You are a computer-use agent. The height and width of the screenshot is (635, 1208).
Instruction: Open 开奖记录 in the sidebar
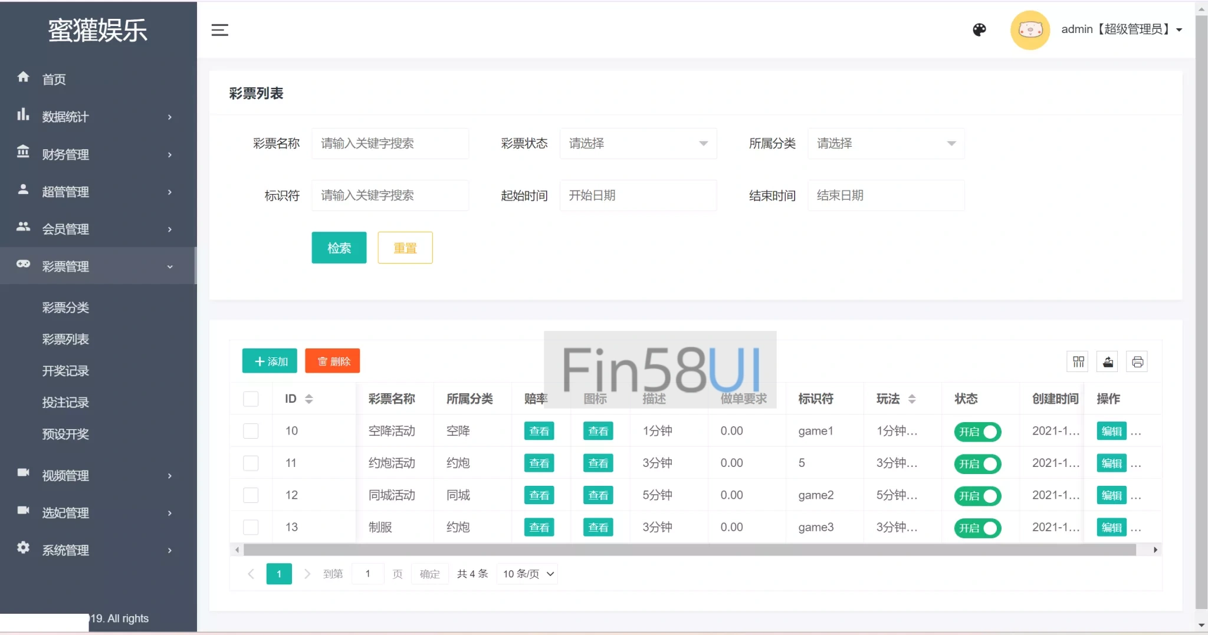point(65,371)
